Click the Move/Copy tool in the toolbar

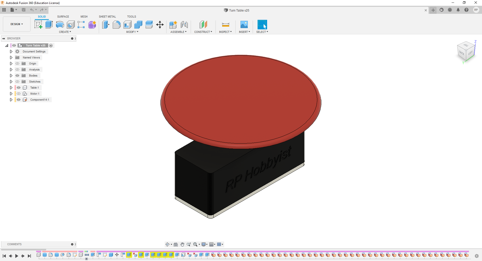pos(160,25)
